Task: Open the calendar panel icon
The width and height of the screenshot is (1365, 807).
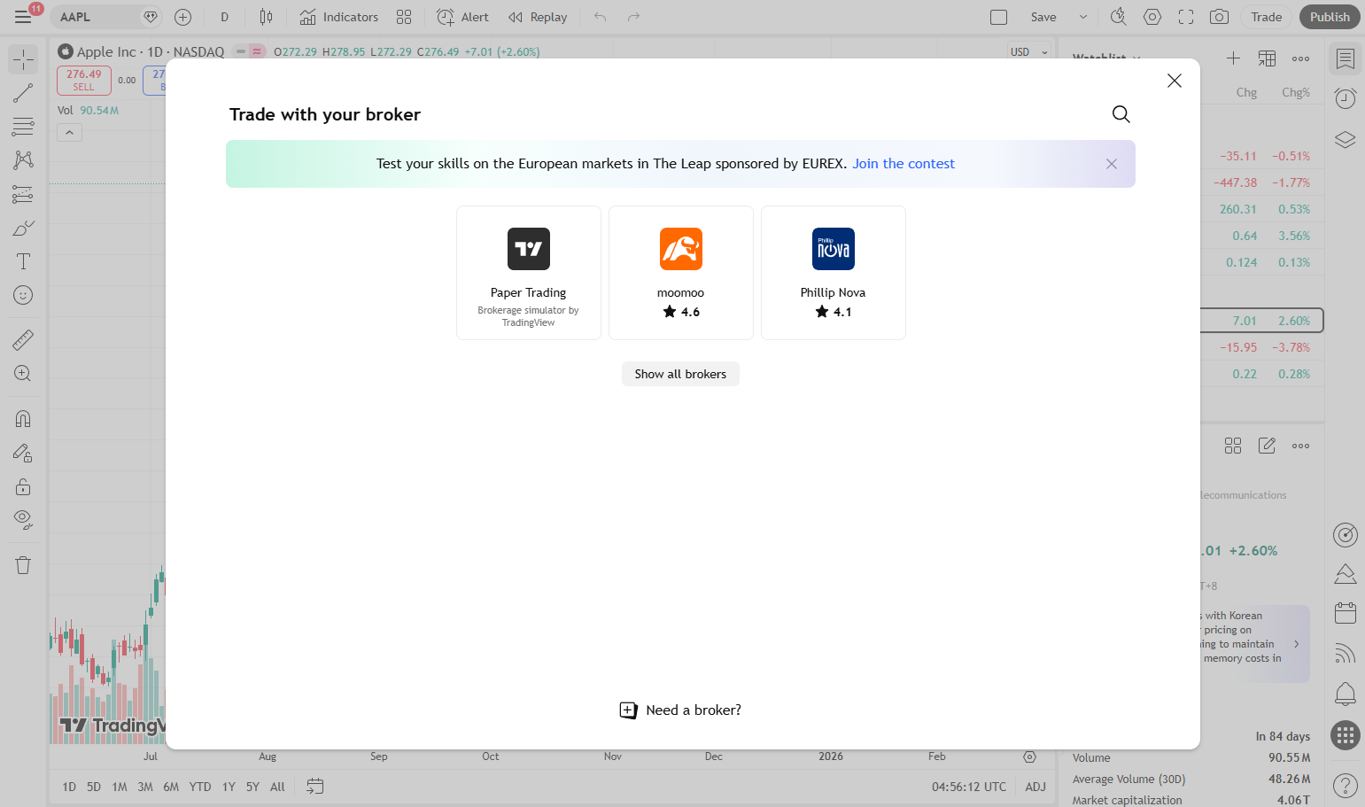Action: point(1346,612)
